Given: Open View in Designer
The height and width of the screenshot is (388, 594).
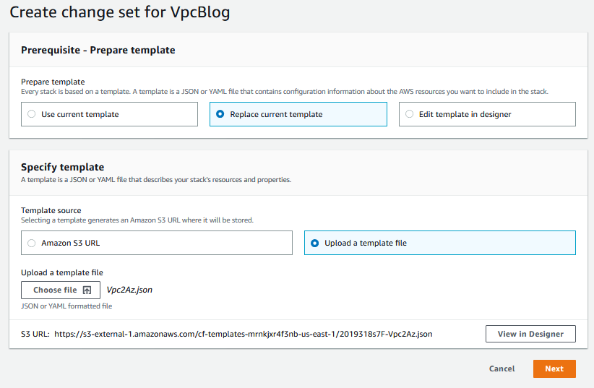Looking at the screenshot, I should coord(530,334).
